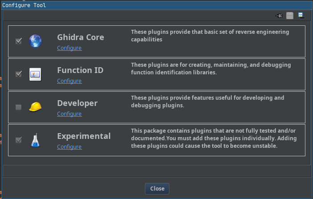This screenshot has width=313, height=199.
Task: Click the Developer hard hat icon
Action: click(x=35, y=107)
